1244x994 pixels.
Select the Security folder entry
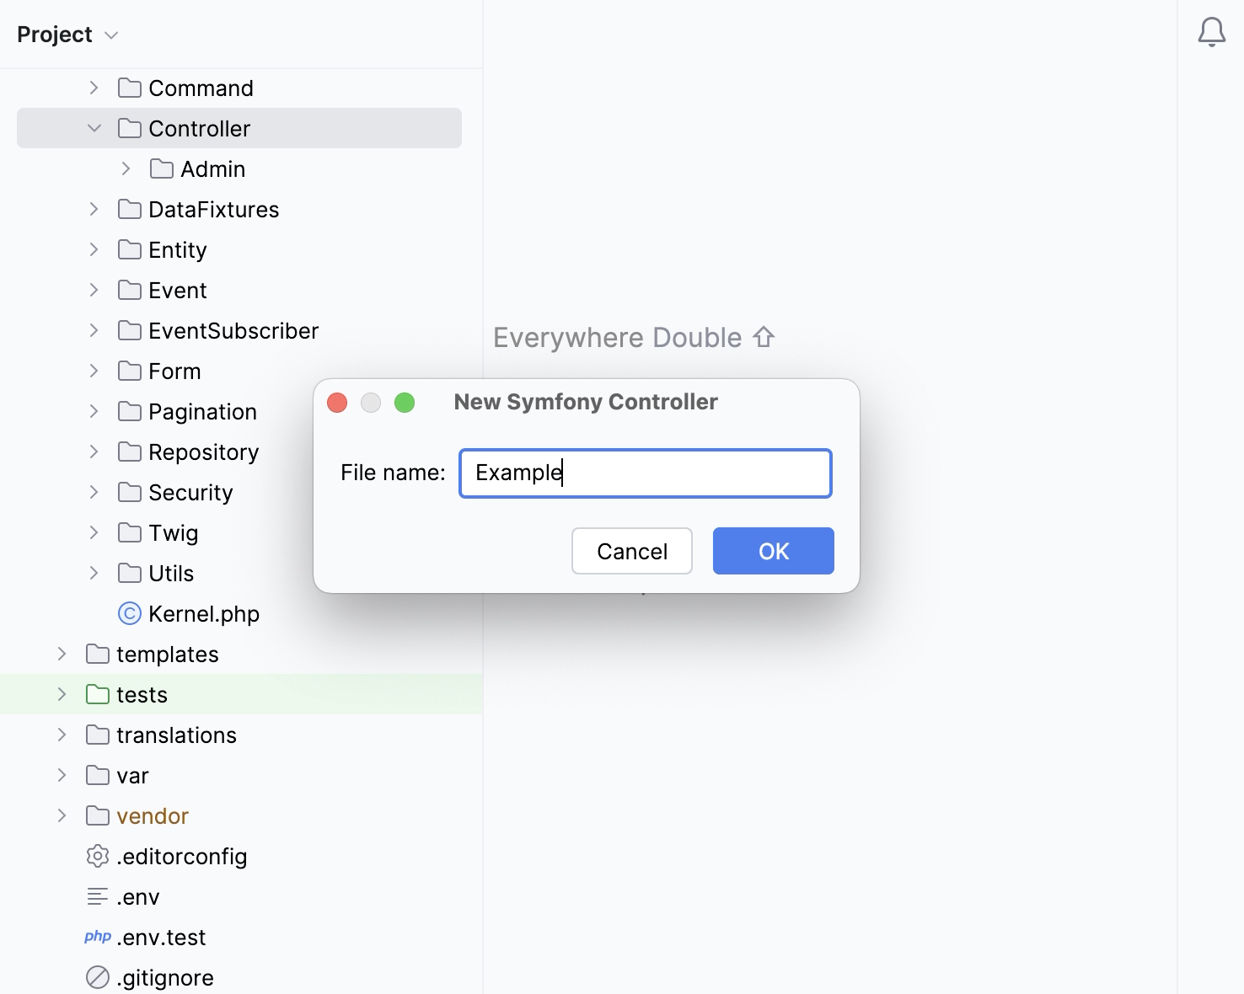pyautogui.click(x=190, y=492)
